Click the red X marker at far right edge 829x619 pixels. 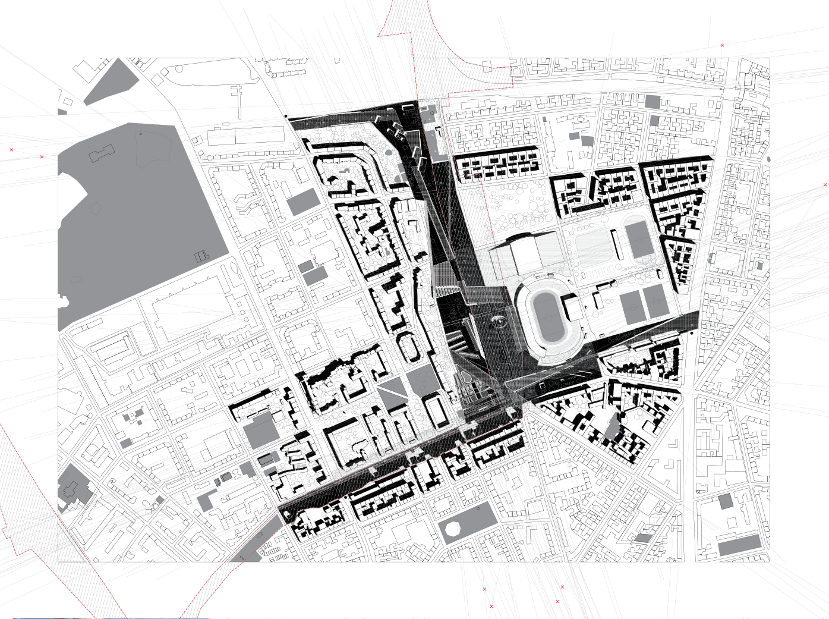[825, 185]
